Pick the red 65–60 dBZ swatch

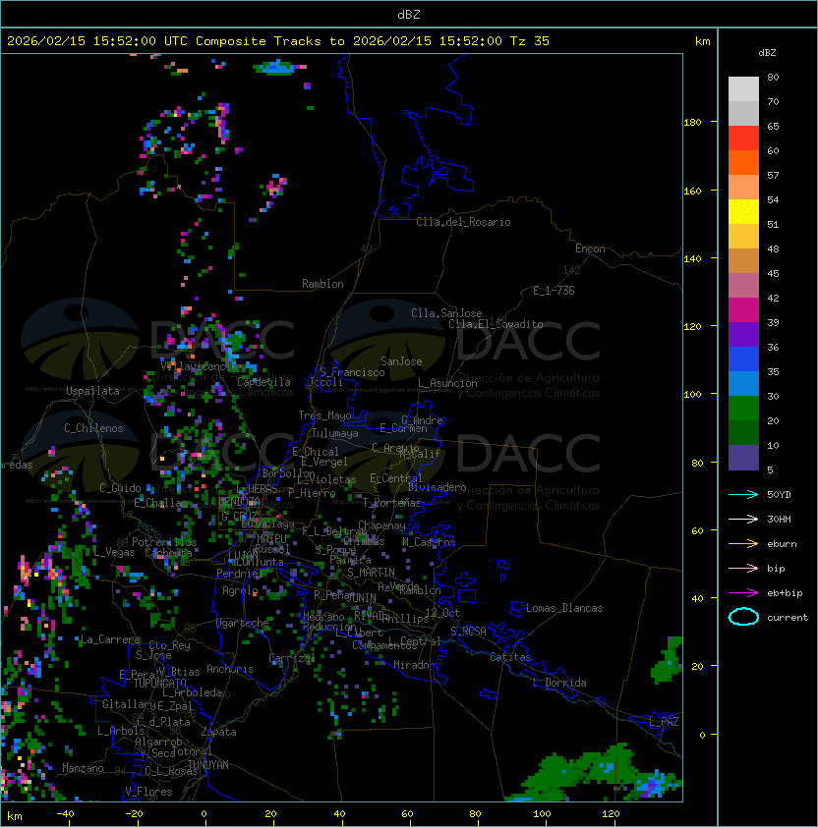(743, 138)
